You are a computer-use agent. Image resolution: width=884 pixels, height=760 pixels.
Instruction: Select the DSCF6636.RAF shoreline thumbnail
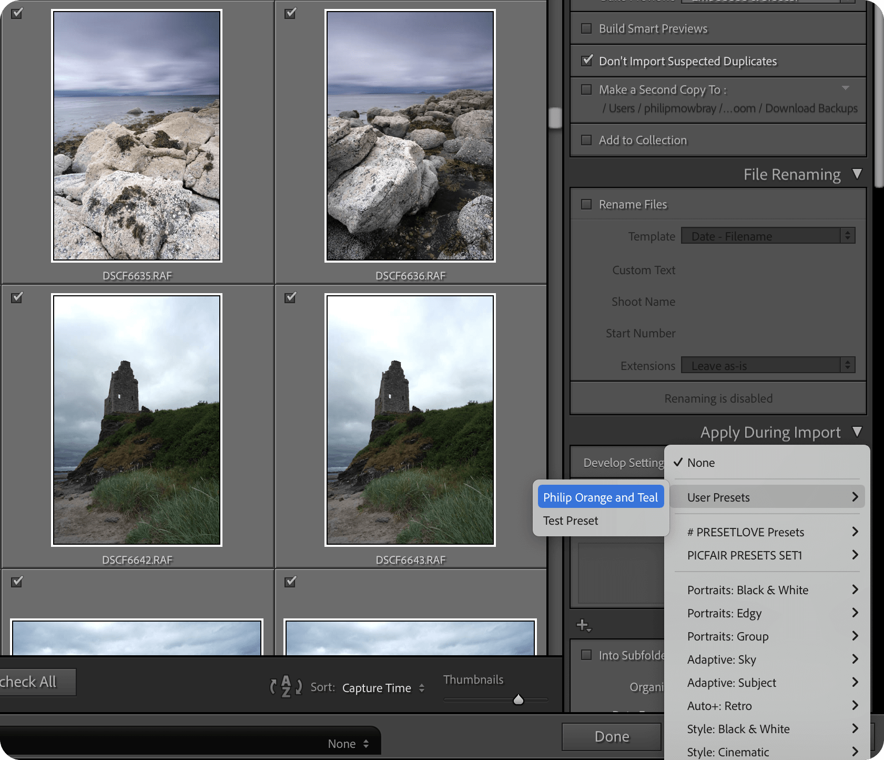point(410,136)
